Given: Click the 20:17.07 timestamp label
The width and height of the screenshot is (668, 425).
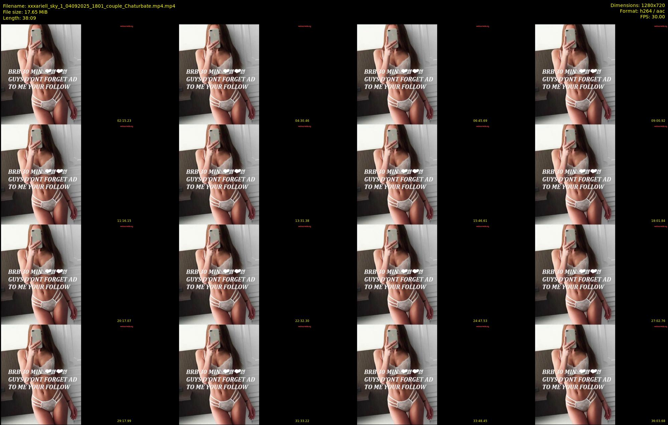Looking at the screenshot, I should coord(124,321).
